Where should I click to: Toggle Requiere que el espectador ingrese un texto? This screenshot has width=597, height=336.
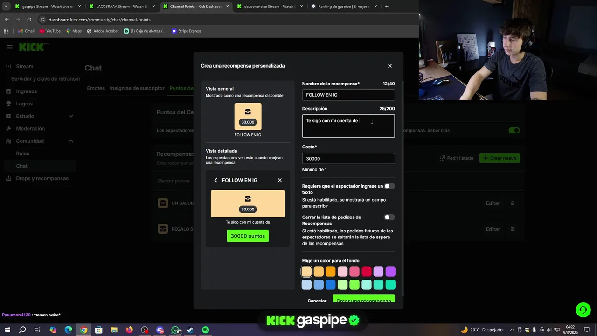tap(389, 186)
